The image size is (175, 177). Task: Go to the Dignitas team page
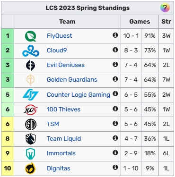59,169
